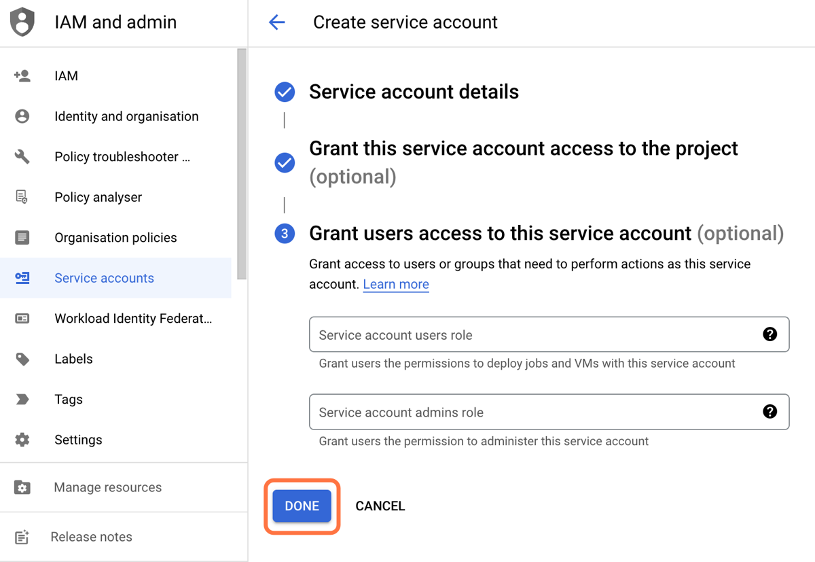This screenshot has width=815, height=562.
Task: Open help for Service account admins role
Action: (769, 411)
